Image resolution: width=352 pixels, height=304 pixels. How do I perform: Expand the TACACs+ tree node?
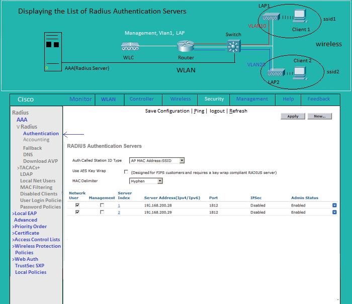[18, 168]
